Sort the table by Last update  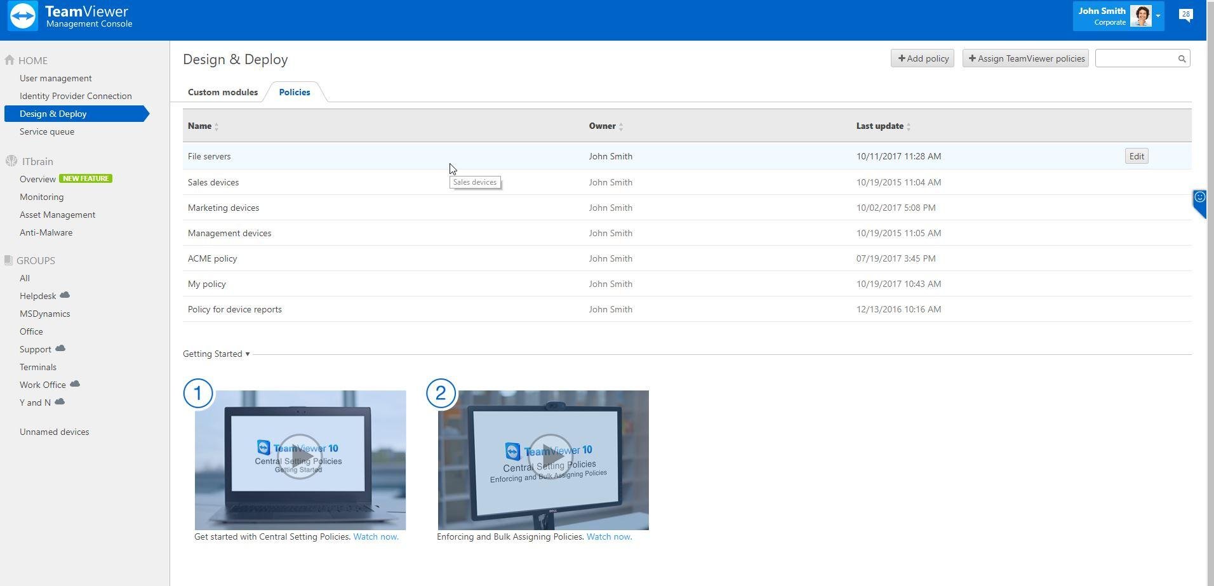[x=883, y=126]
